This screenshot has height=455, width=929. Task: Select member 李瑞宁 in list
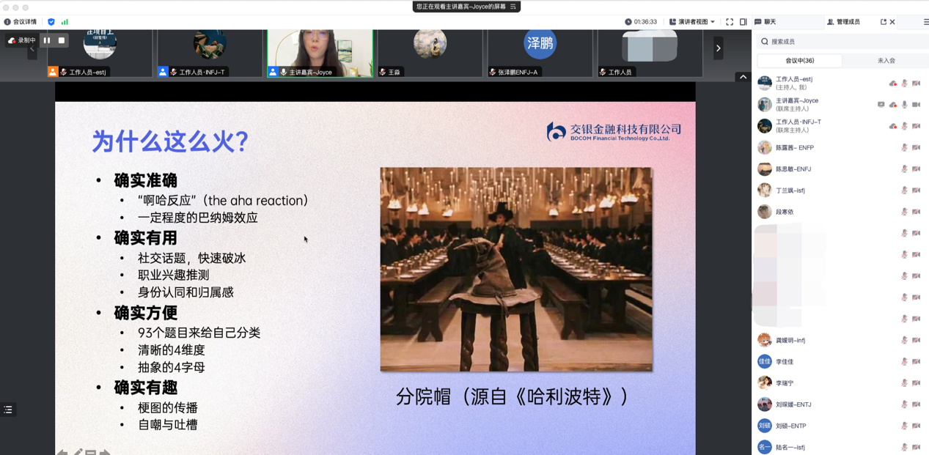pos(840,382)
